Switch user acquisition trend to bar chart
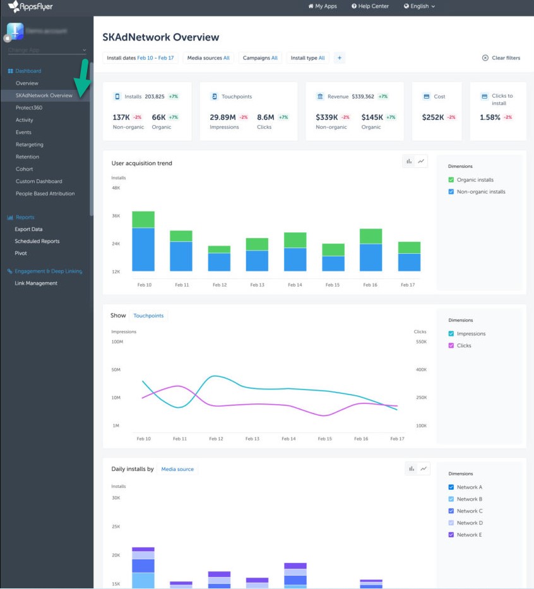 409,162
